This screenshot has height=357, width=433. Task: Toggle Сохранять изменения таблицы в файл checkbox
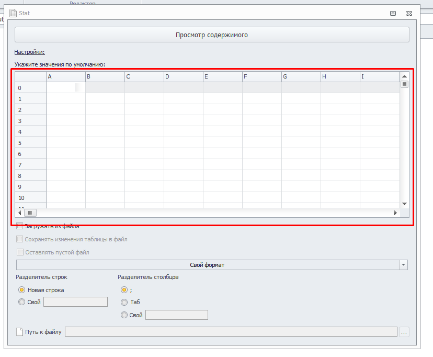[19, 239]
